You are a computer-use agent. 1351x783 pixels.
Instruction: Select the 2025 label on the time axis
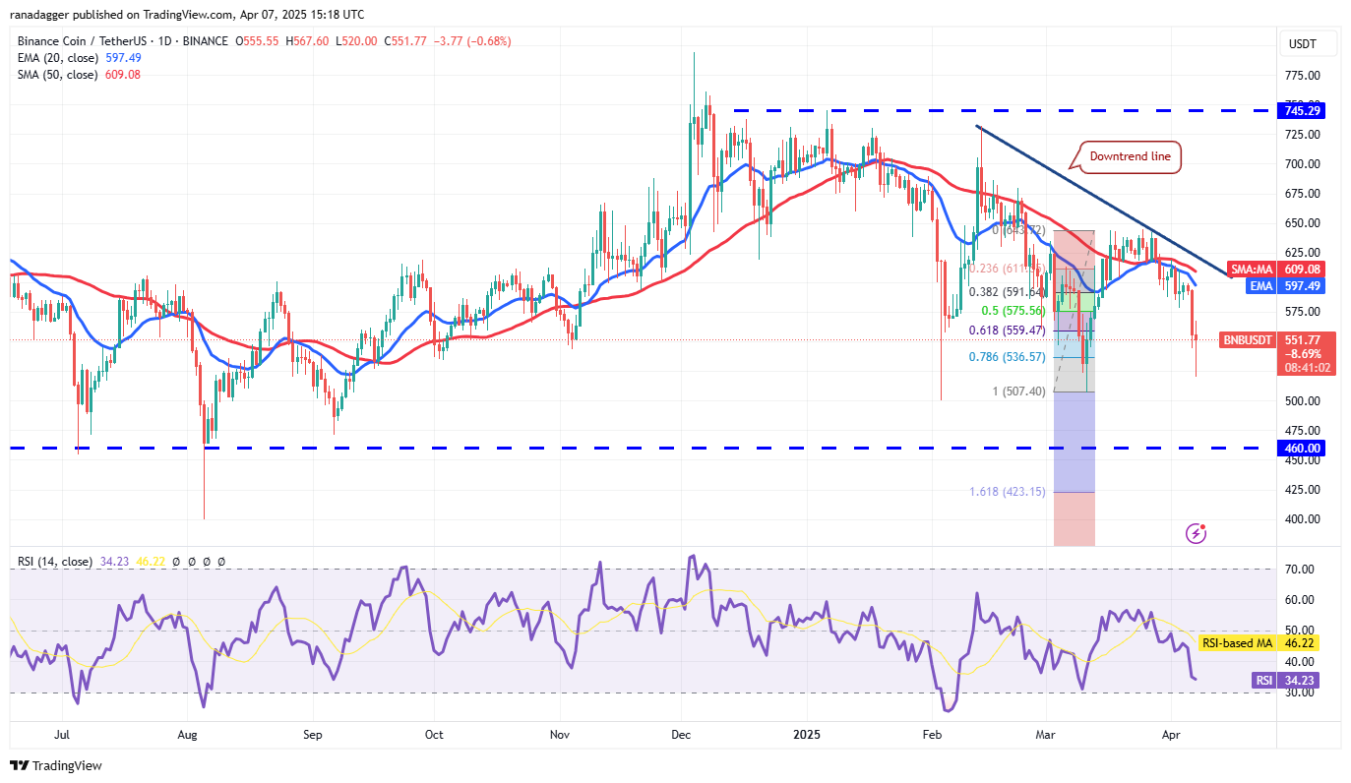tap(807, 734)
